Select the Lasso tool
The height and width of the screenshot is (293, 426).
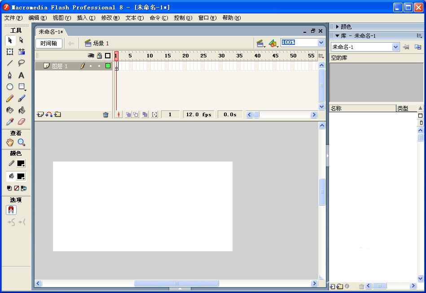coord(22,63)
